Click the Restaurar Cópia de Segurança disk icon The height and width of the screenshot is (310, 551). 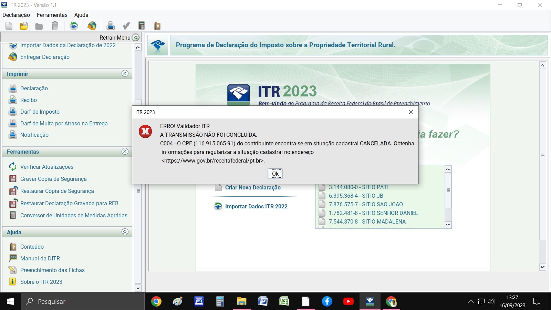(x=13, y=191)
